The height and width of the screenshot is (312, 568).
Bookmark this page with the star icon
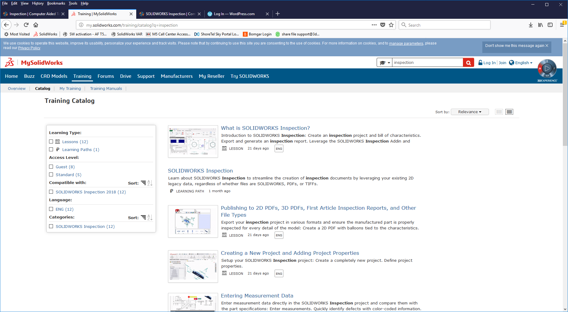pos(391,25)
